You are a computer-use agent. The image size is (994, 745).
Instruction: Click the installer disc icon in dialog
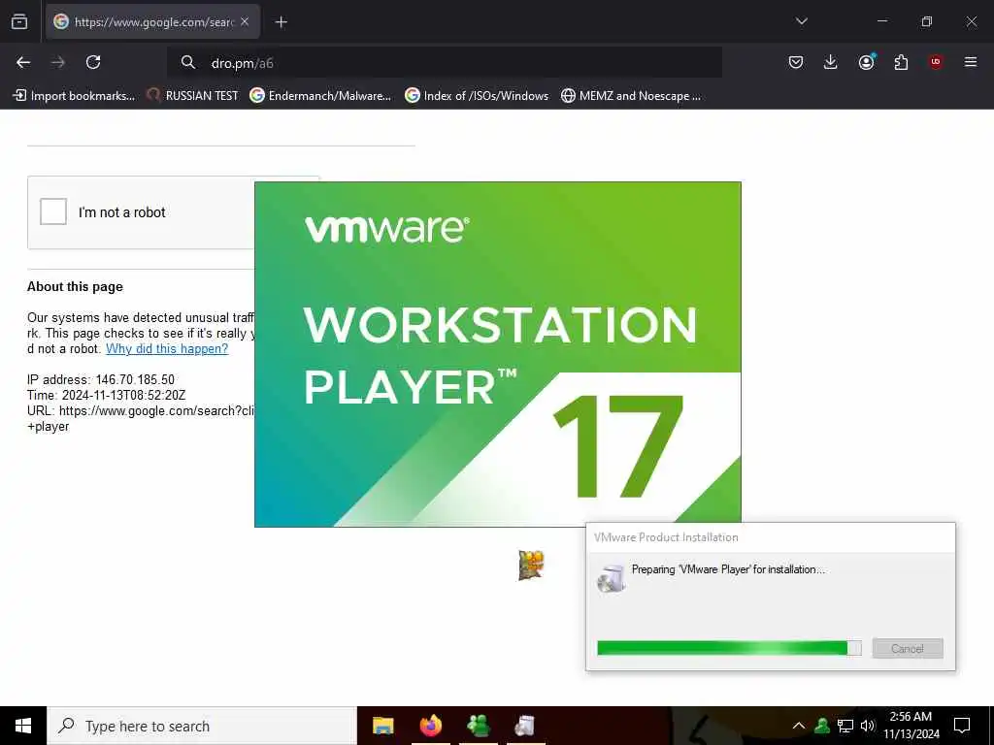click(x=612, y=578)
